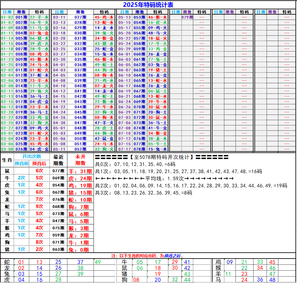Select the 9次 count in 蛇 row
This screenshot has width=297, height=284.
coord(39,206)
